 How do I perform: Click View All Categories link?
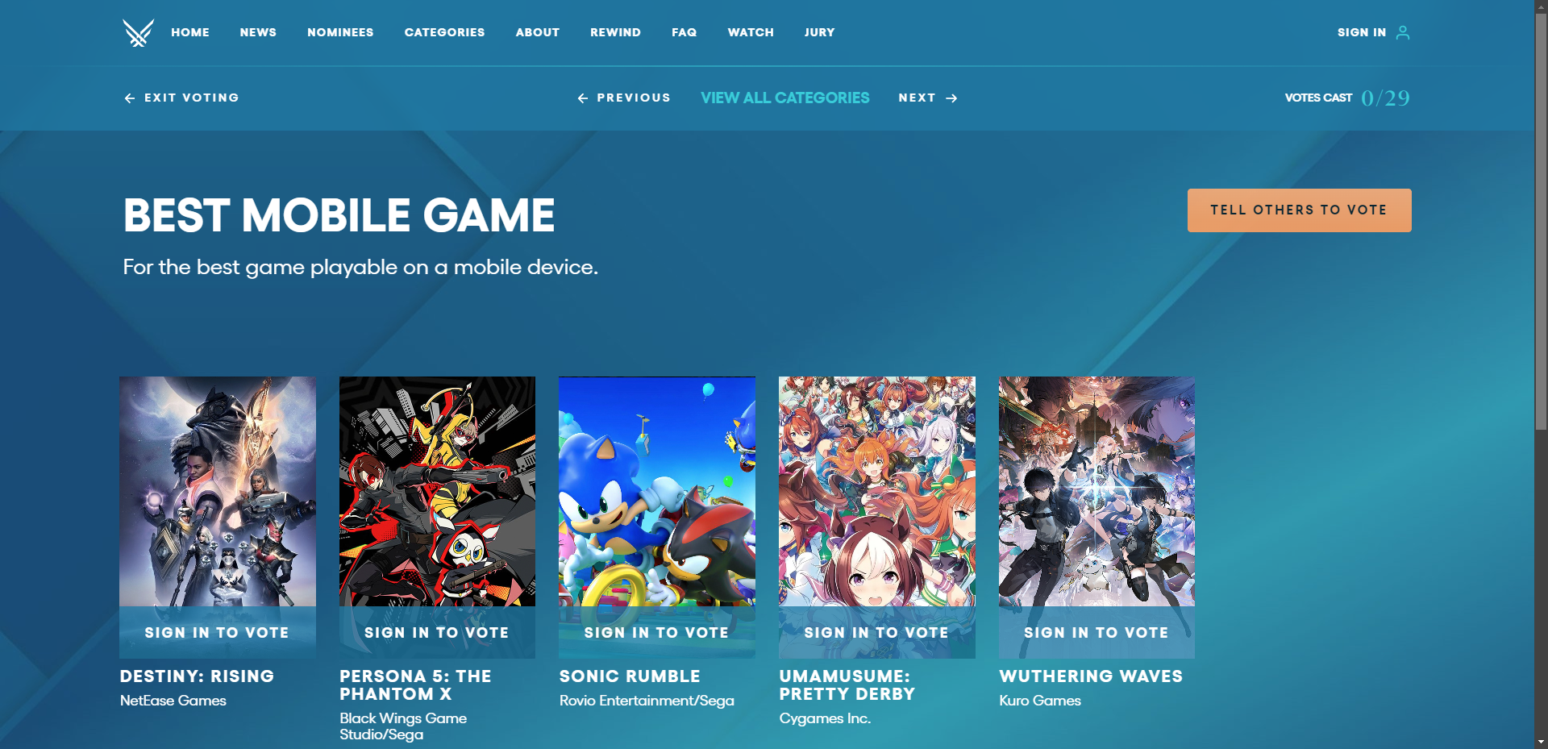785,98
